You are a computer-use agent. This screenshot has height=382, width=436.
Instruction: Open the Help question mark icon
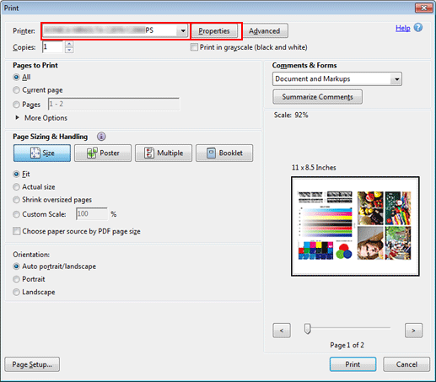(418, 28)
